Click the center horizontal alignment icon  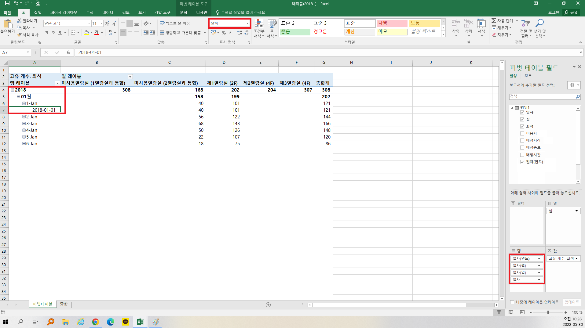(x=130, y=33)
